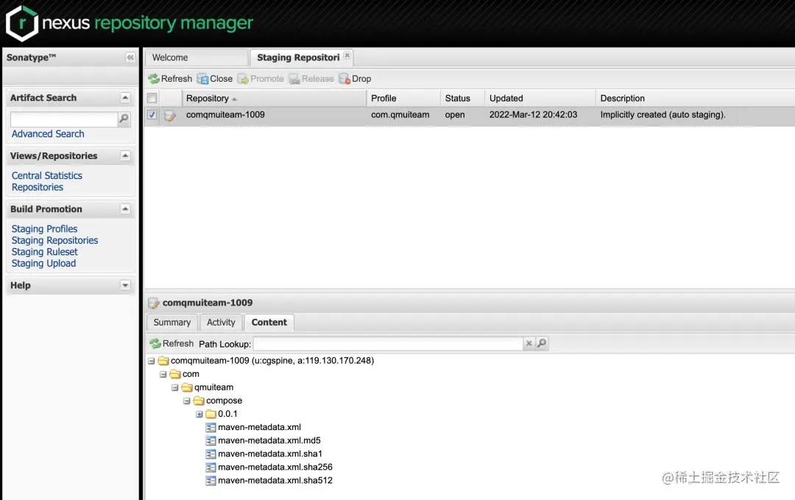Click the maven-metadata.xml.md5 file icon

pyautogui.click(x=211, y=440)
